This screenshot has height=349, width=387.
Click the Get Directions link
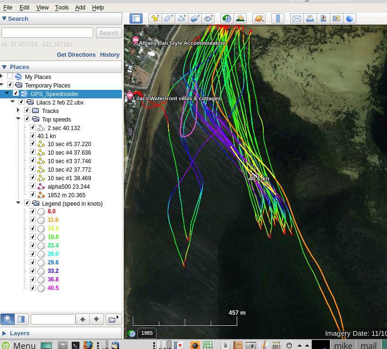tap(76, 55)
